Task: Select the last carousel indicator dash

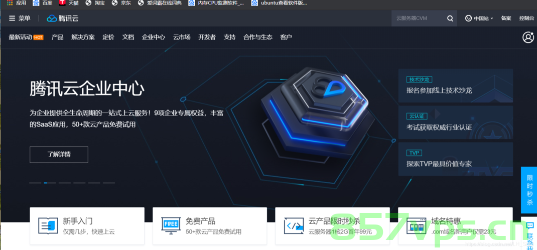Action: click(x=109, y=183)
